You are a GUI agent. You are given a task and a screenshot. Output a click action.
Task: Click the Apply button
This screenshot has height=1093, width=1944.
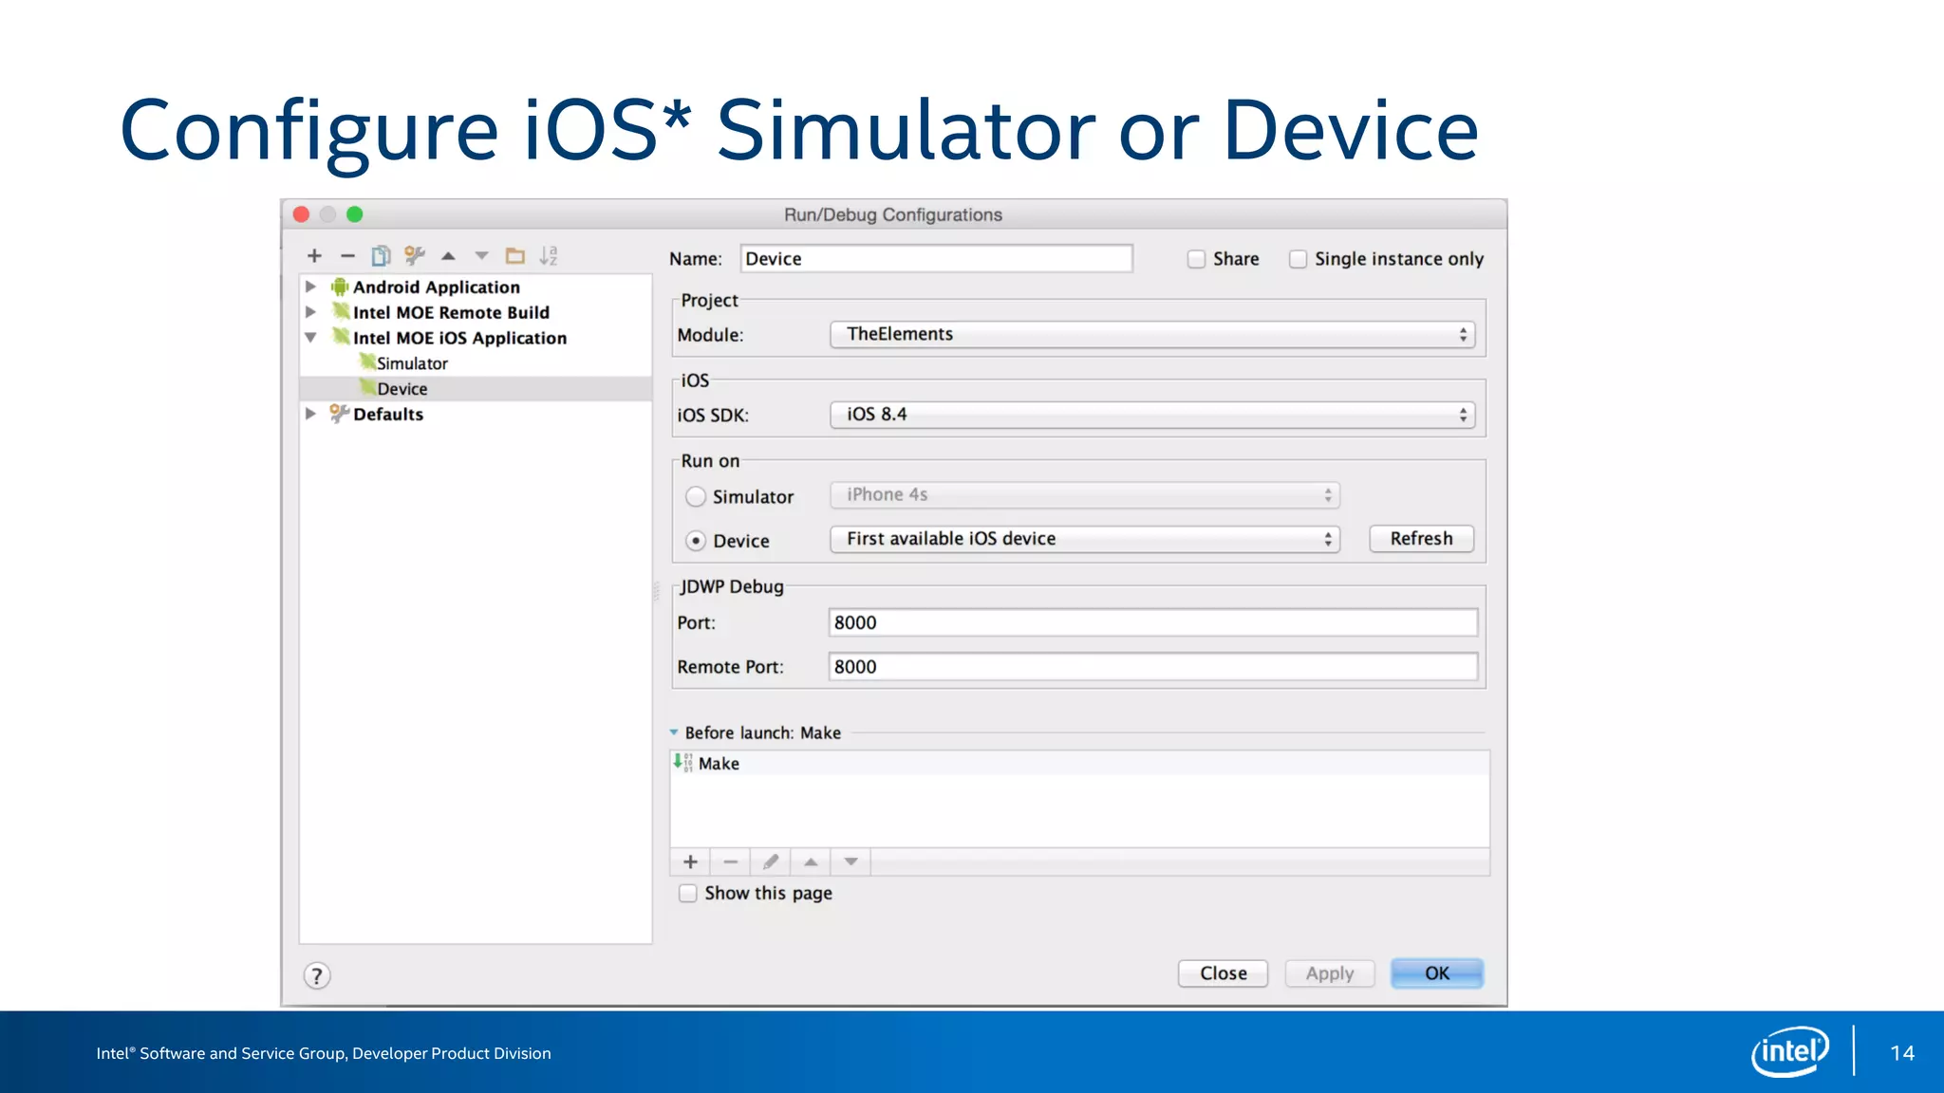click(x=1329, y=973)
